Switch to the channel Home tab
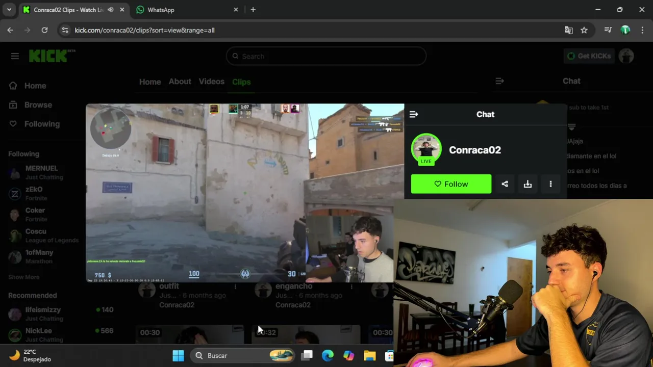This screenshot has height=367, width=653. point(150,82)
